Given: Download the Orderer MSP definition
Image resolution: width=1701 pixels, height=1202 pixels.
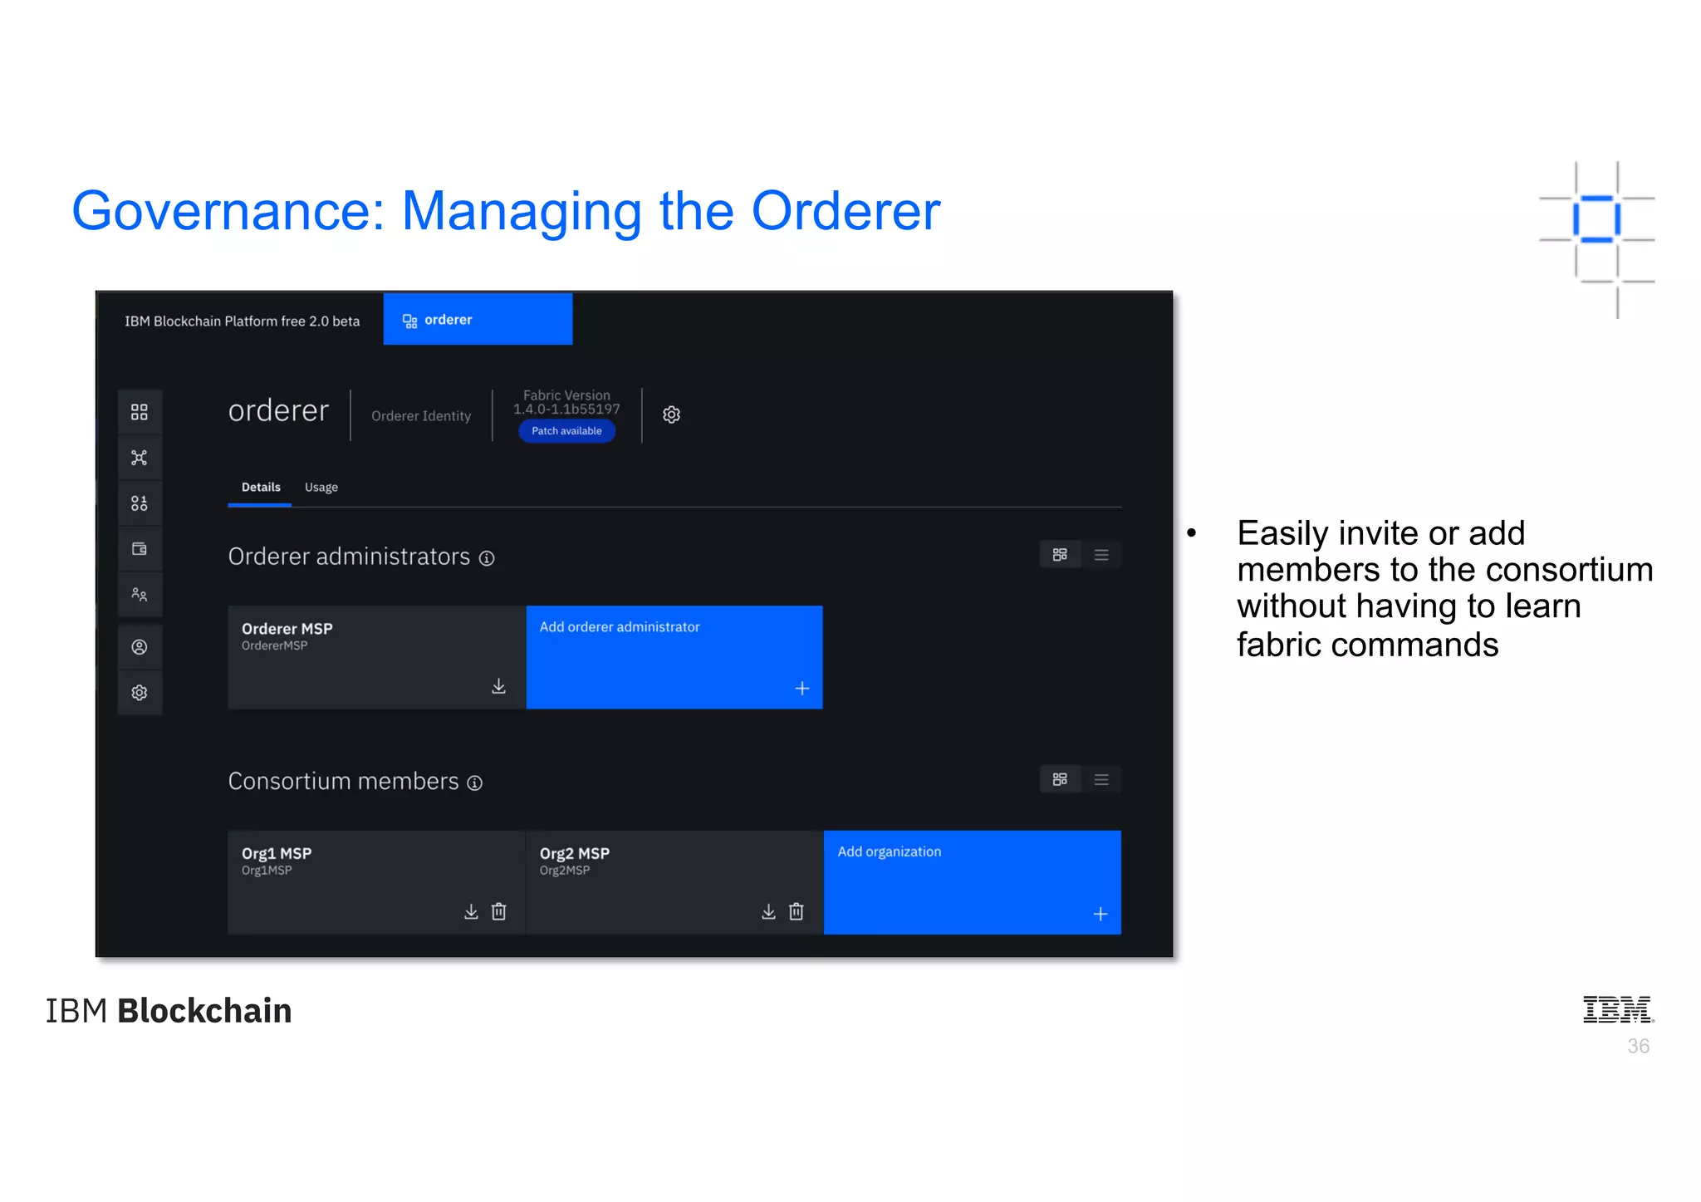Looking at the screenshot, I should pyautogui.click(x=498, y=686).
